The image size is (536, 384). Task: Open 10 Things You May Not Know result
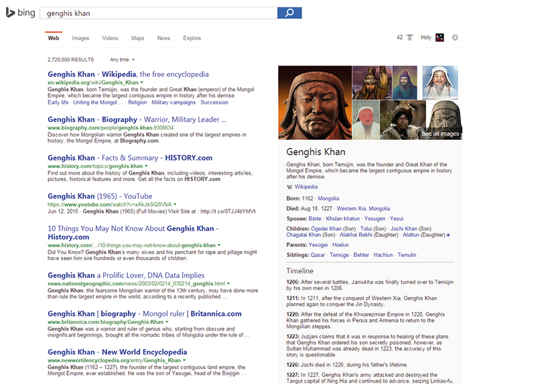point(133,233)
